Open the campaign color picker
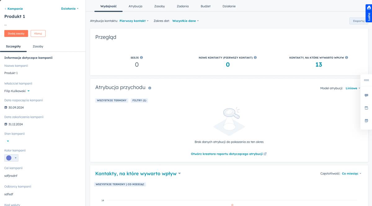 11,158
